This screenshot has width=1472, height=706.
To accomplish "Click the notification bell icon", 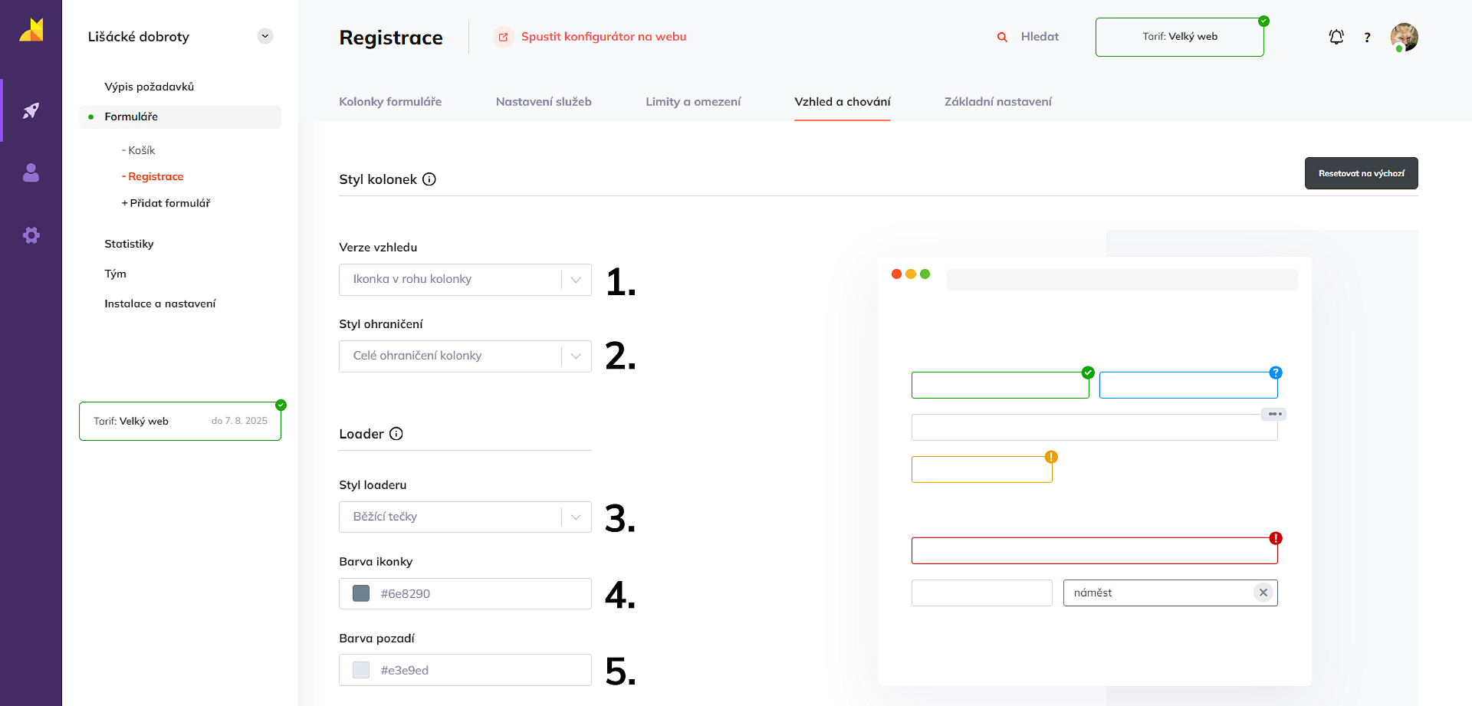I will click(x=1336, y=37).
